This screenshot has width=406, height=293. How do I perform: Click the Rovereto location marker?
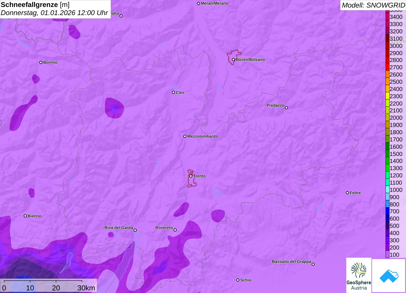pyautogui.click(x=175, y=230)
